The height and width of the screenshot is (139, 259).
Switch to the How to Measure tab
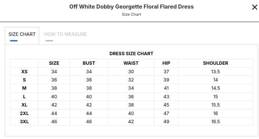pos(65,34)
